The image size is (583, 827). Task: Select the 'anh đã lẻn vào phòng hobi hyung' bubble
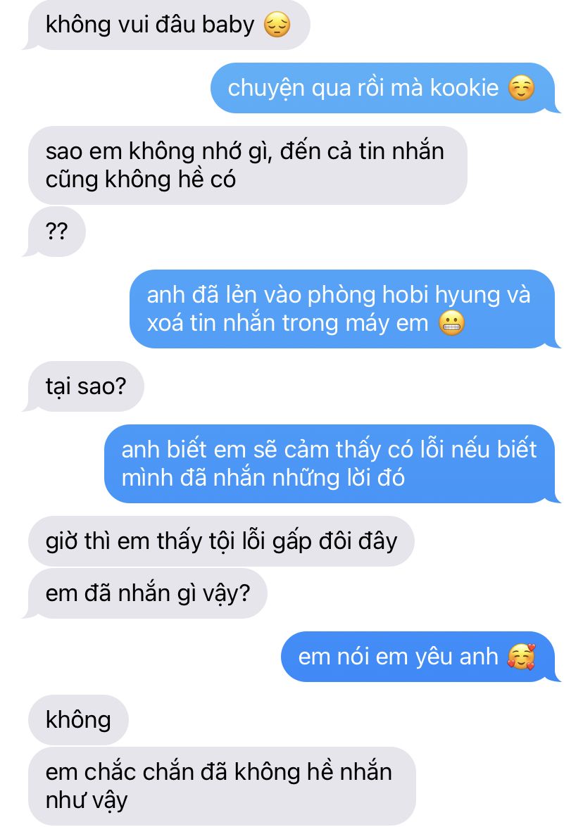pos(345,309)
